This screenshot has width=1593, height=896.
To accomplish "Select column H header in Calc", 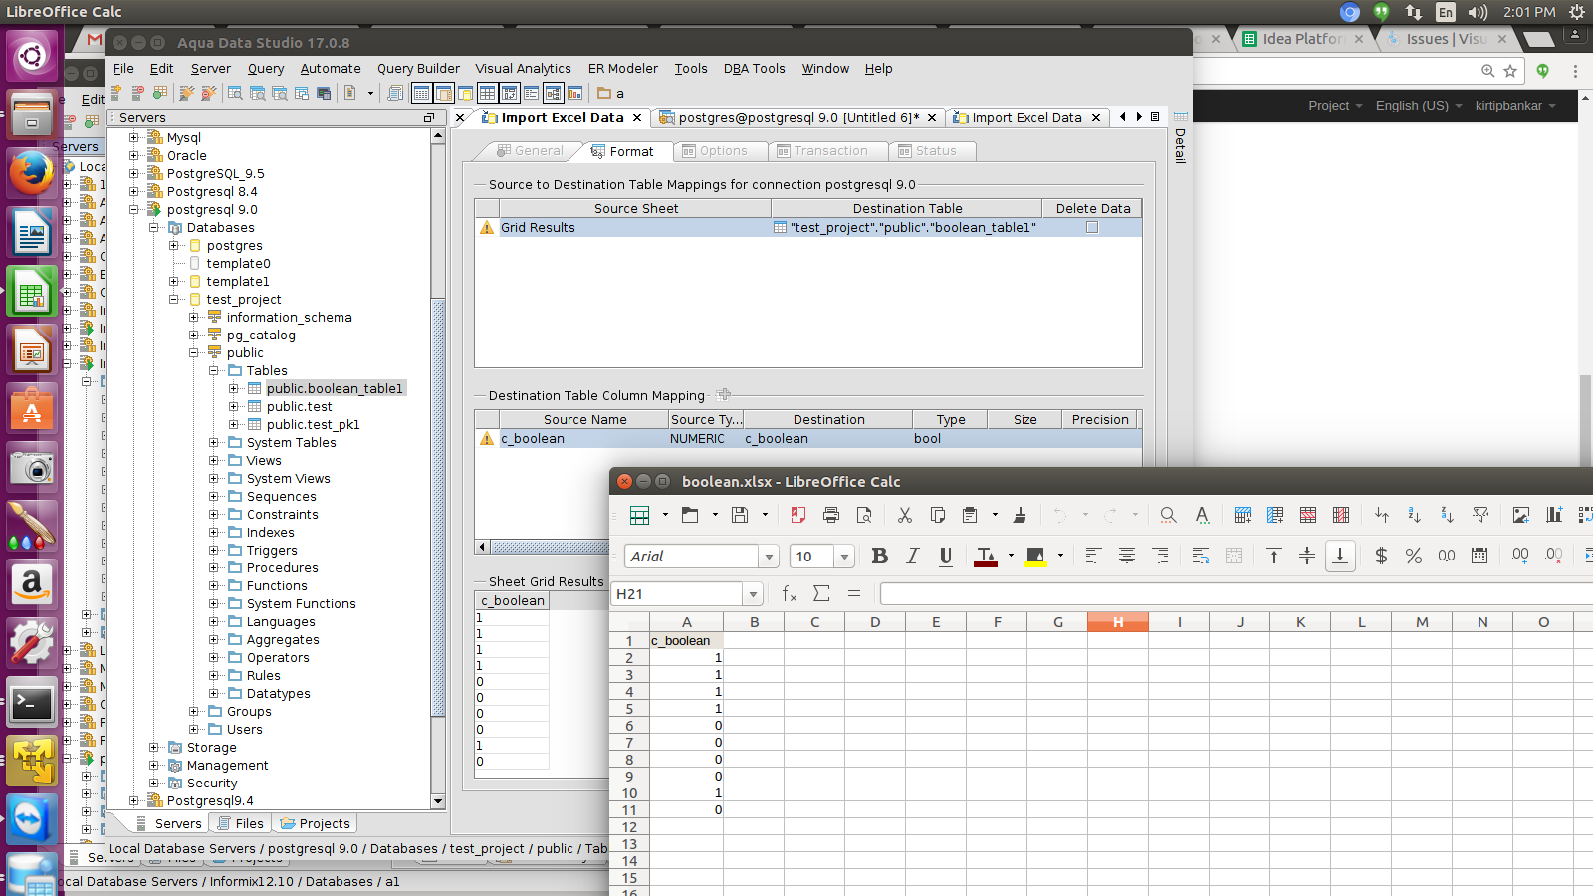I will click(x=1118, y=622).
